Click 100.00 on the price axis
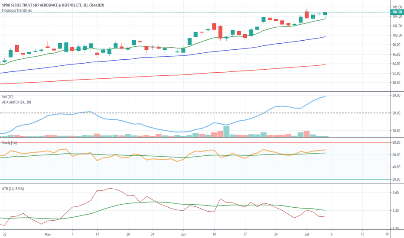Viewport: 404px width, 238px height. point(397,35)
